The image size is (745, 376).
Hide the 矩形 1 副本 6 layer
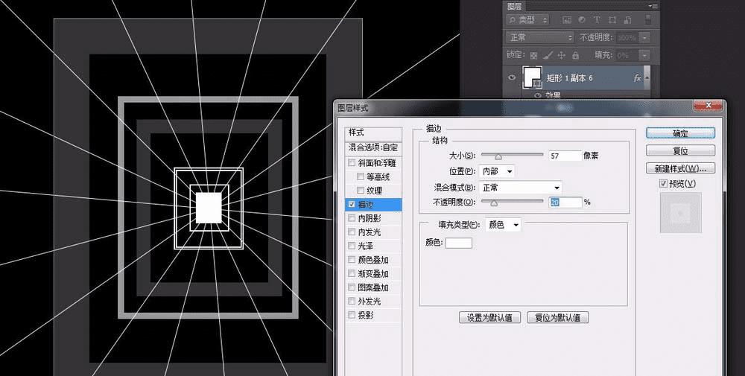[x=512, y=78]
